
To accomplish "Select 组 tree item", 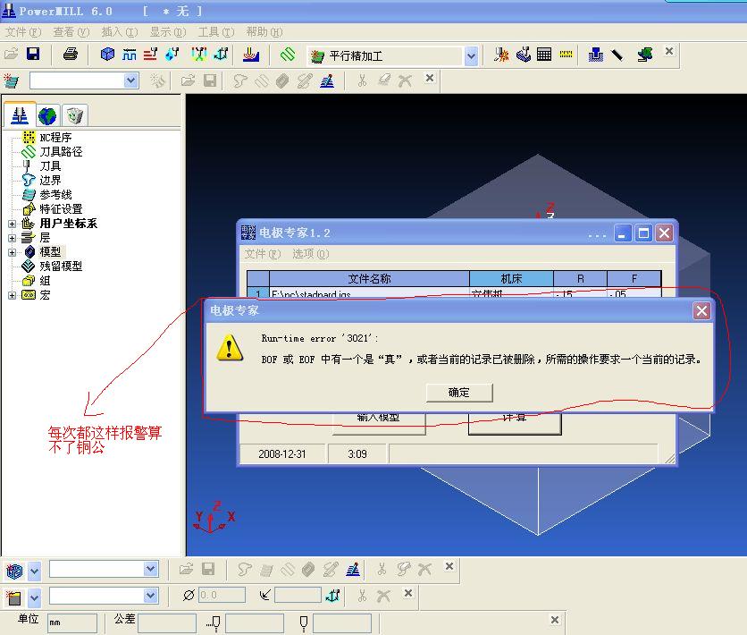I will coord(45,281).
